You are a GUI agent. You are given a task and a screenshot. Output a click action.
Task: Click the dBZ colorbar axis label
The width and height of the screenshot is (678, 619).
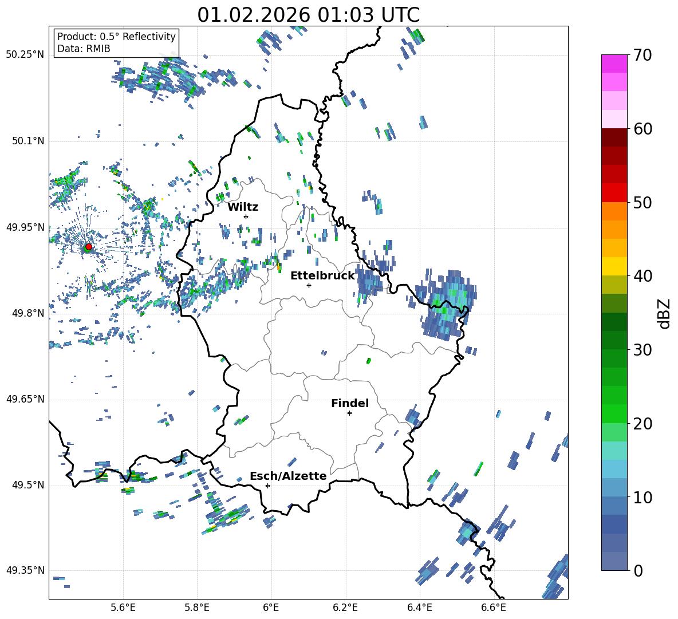[x=664, y=313]
